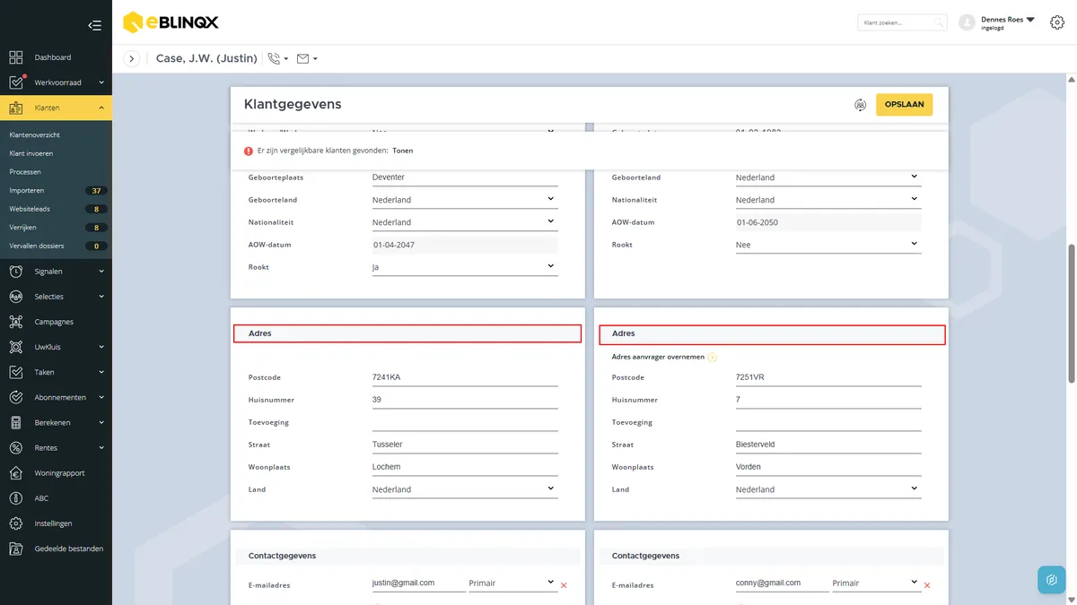Open Instellingen in the sidebar
This screenshot has width=1077, height=605.
click(56, 523)
